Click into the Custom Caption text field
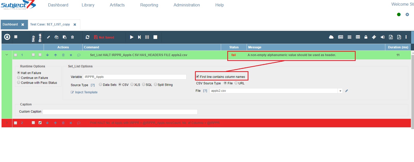The width and height of the screenshot is (414, 162). coord(120,112)
